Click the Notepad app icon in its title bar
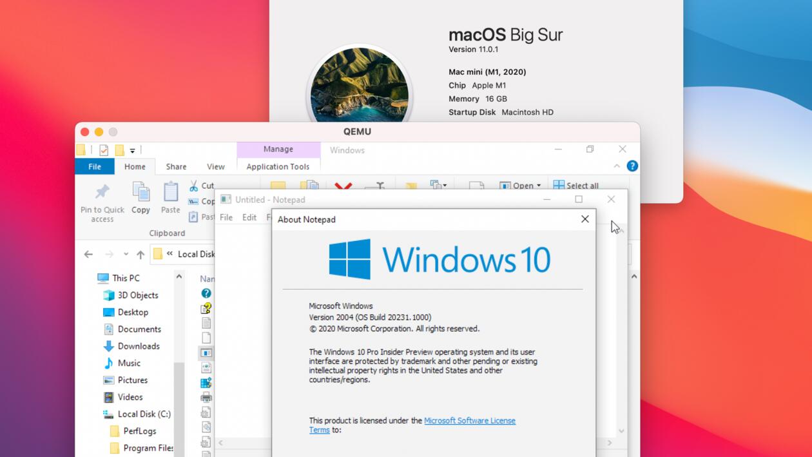This screenshot has width=812, height=457. 226,200
